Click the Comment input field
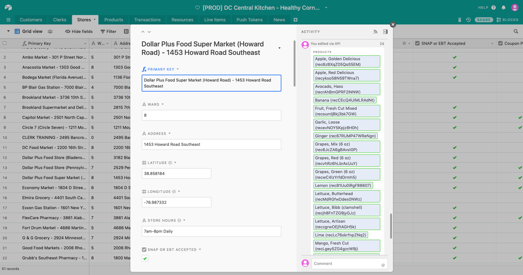 click(x=350, y=264)
